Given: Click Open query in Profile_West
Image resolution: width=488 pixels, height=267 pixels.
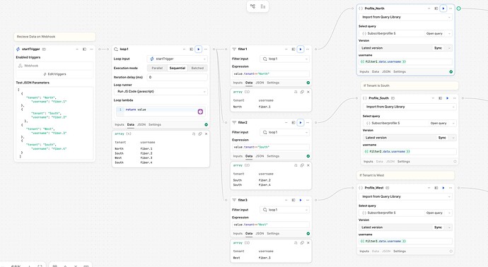Looking at the screenshot, I should click(434, 213).
